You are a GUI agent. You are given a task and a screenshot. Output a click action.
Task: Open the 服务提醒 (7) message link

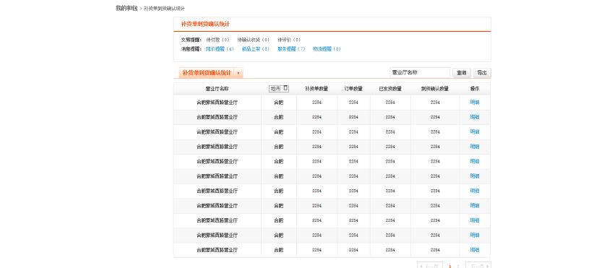pos(291,49)
